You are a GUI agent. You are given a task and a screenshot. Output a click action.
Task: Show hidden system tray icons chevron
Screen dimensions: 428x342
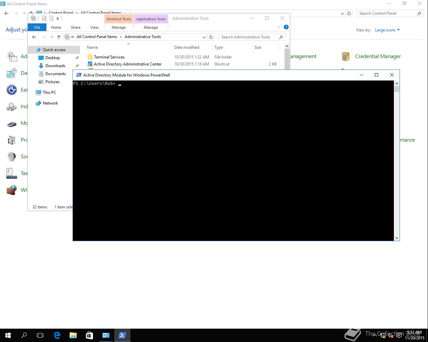click(x=374, y=335)
